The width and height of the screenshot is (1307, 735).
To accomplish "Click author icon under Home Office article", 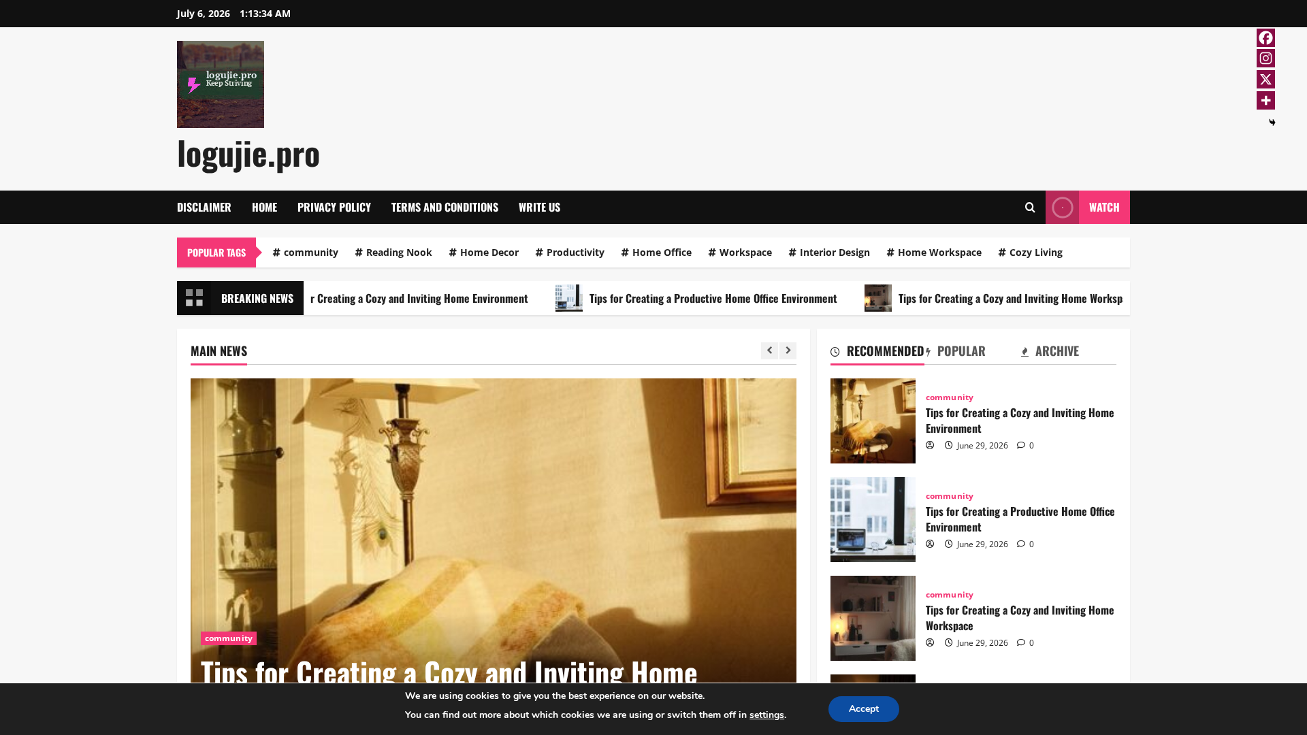I will (x=930, y=544).
